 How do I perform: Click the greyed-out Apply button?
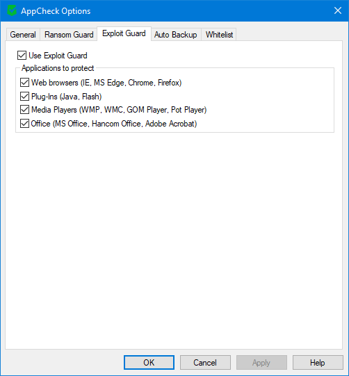coord(261,362)
